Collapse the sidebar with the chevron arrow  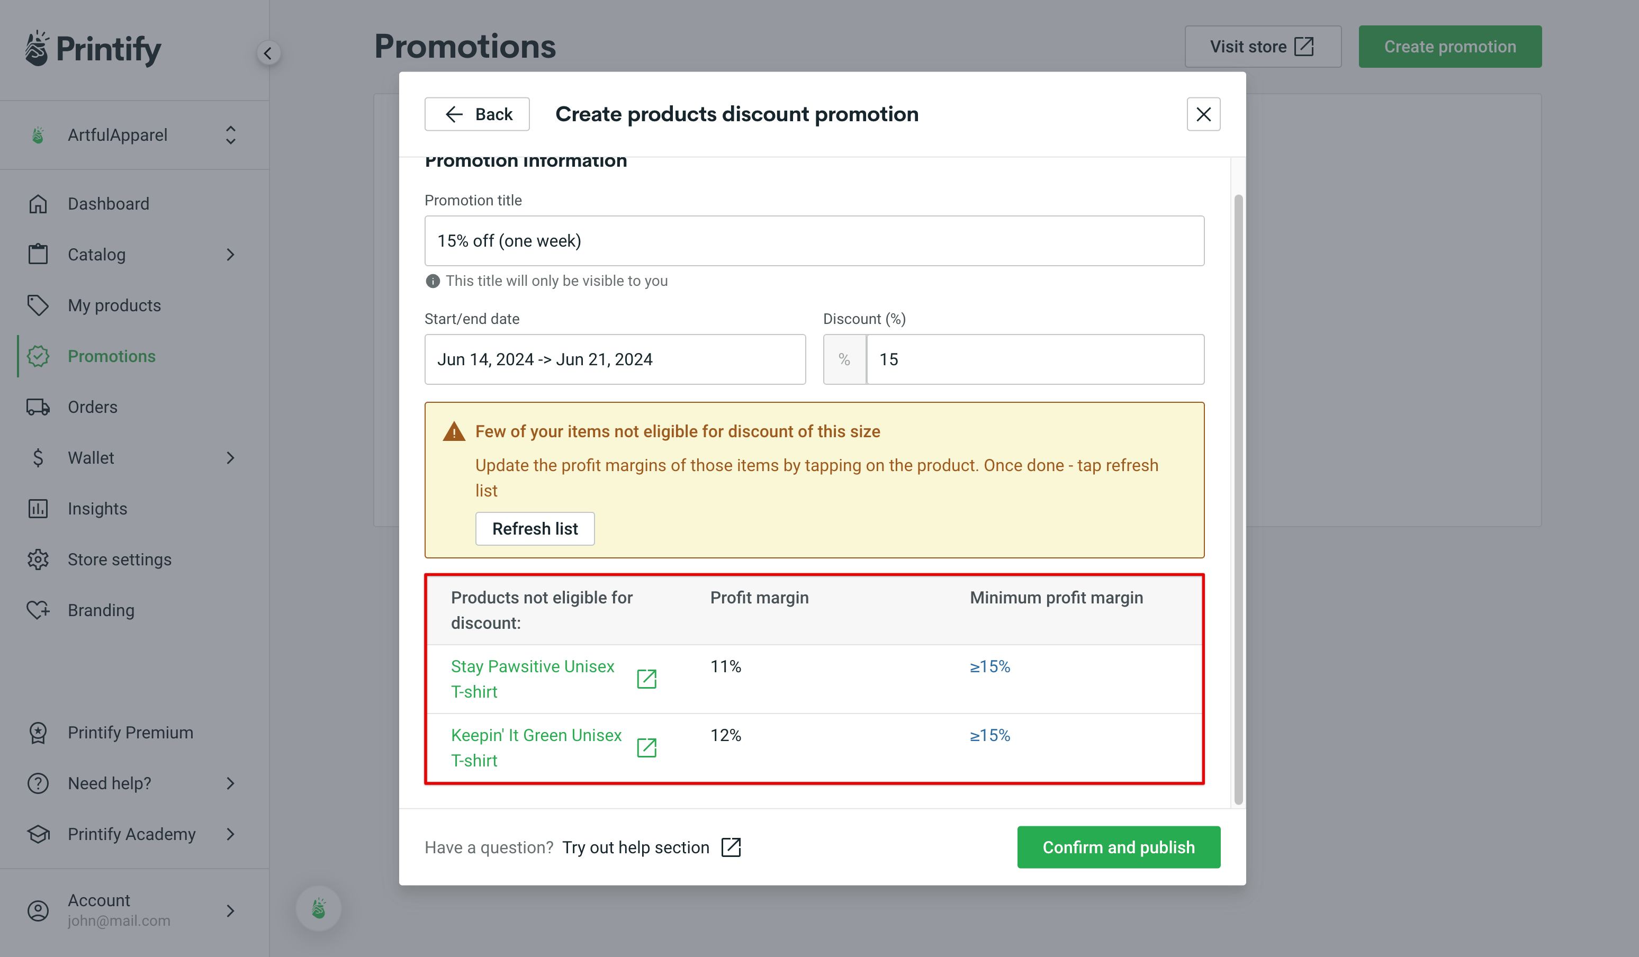(x=268, y=53)
